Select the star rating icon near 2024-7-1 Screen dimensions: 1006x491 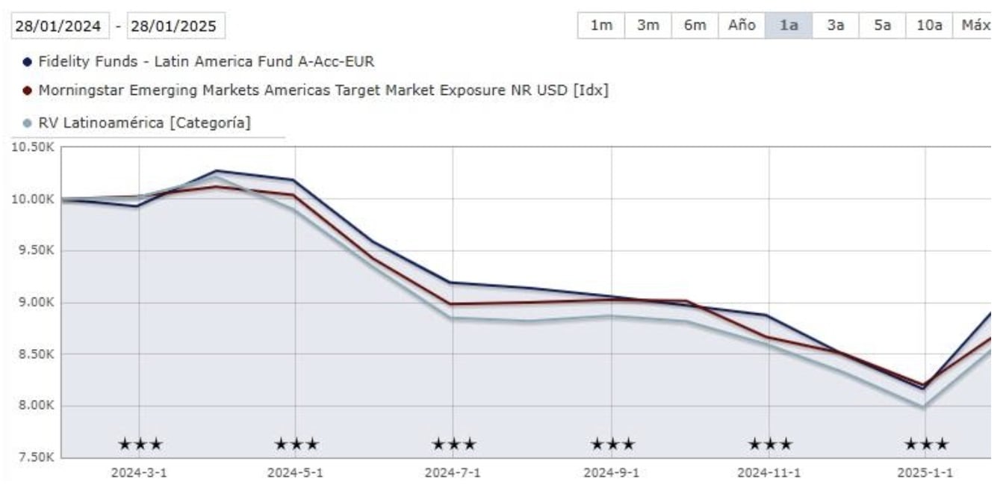tap(456, 443)
